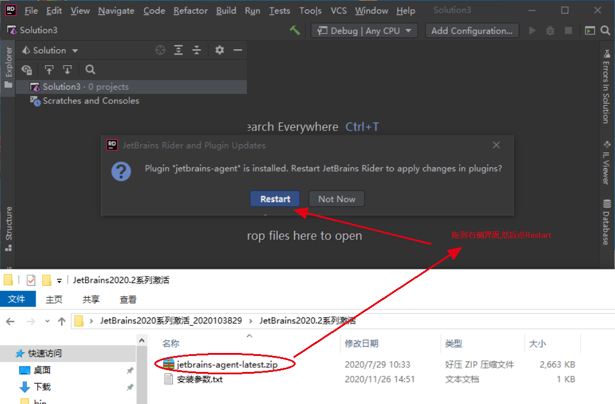This screenshot has height=404, width=615.
Task: Click JetBrains2020系列激活_2020103829 breadcrumb in address bar
Action: pos(171,320)
